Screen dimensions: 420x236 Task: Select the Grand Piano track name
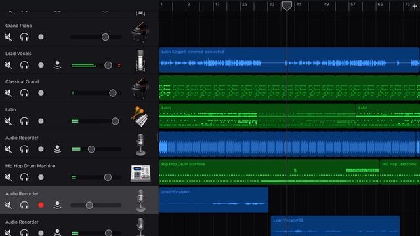click(18, 26)
